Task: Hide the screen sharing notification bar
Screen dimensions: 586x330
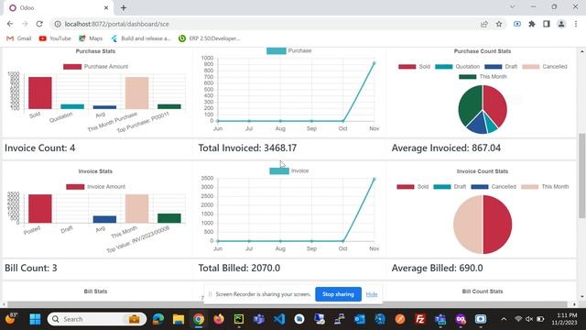Action: click(x=372, y=294)
